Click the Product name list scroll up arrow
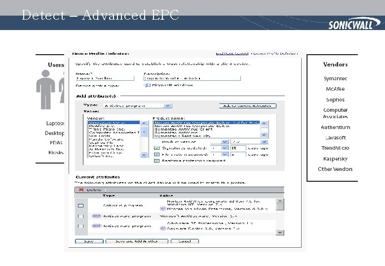The width and height of the screenshot is (385, 266). click(x=264, y=123)
